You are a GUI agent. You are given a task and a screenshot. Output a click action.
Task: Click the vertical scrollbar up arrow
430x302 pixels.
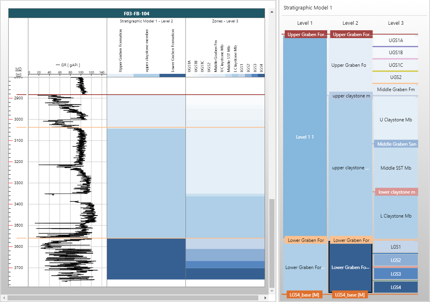[271, 12]
